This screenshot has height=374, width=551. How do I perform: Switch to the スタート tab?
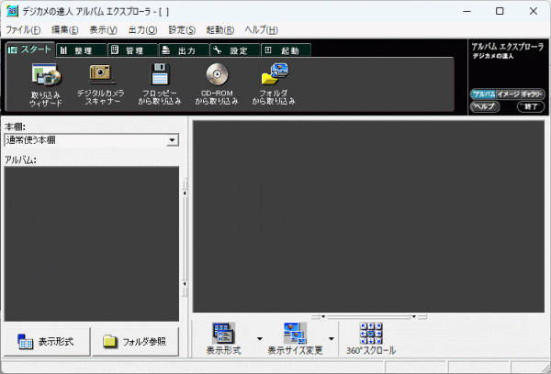(30, 49)
